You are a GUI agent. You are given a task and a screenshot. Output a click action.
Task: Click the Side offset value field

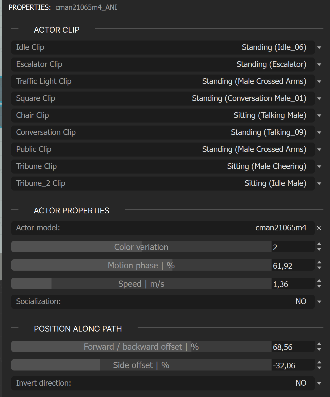293,365
